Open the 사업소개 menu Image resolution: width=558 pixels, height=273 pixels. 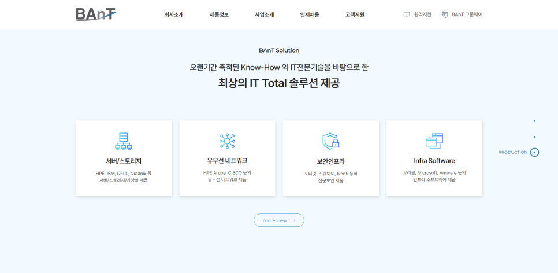(265, 14)
